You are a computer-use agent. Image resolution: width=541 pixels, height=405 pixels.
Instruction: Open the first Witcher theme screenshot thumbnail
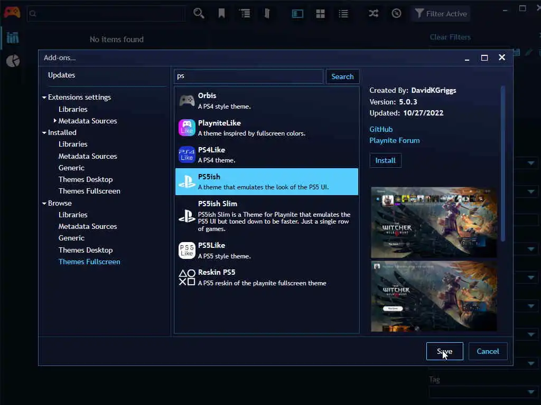434,222
